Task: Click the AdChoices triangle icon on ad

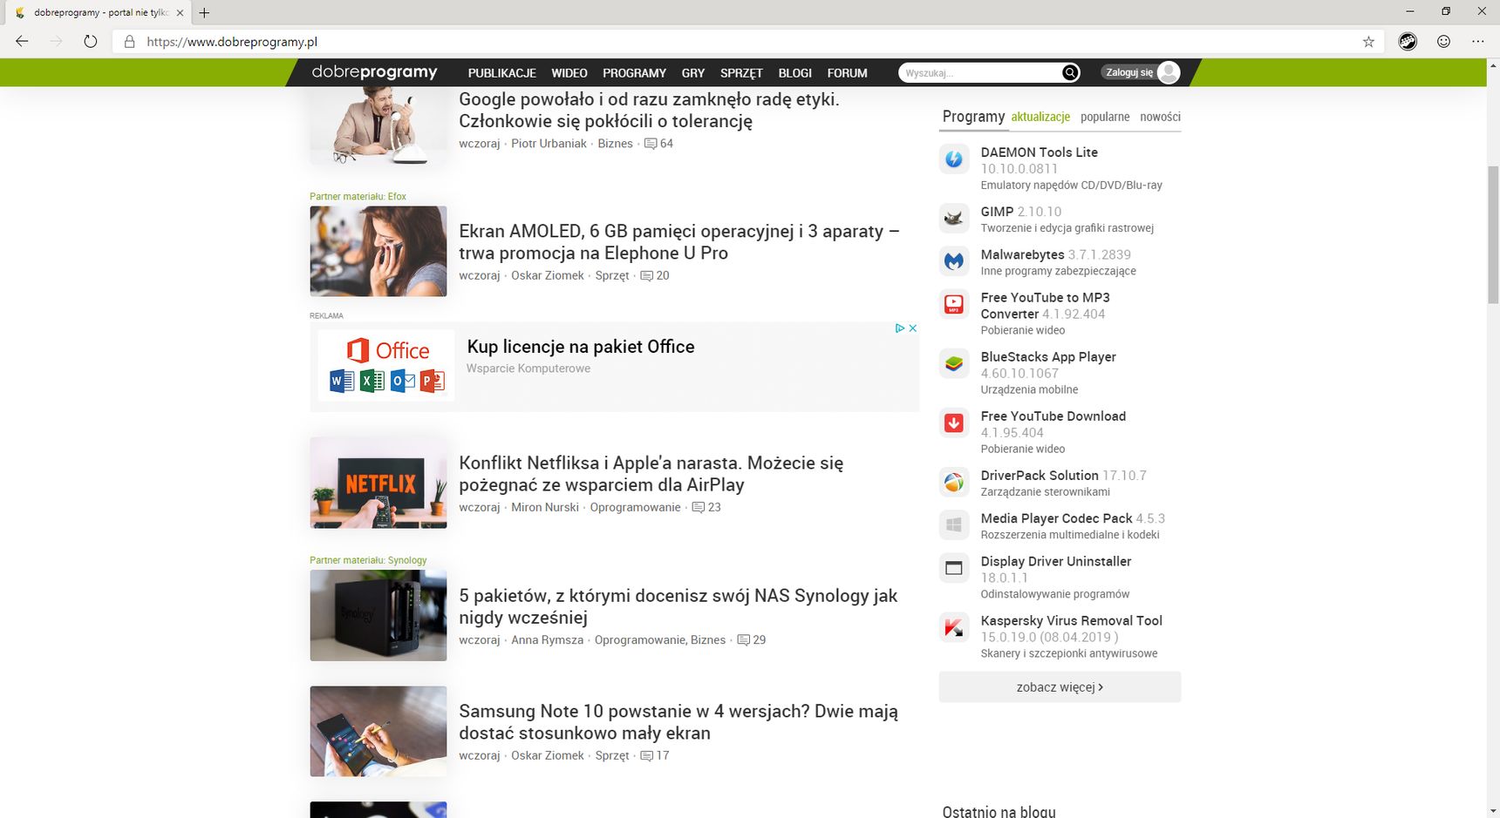Action: 900,328
